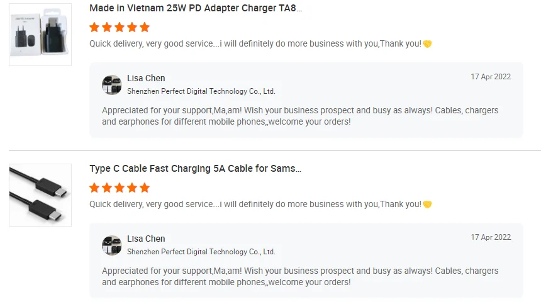Click Lisa Chen's avatar in the charger review reply
The width and height of the screenshot is (541, 304).
coord(112,85)
